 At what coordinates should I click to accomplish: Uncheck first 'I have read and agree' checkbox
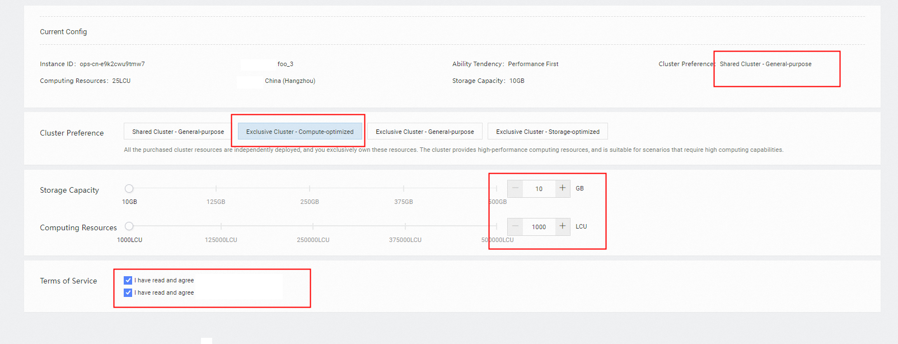click(128, 280)
